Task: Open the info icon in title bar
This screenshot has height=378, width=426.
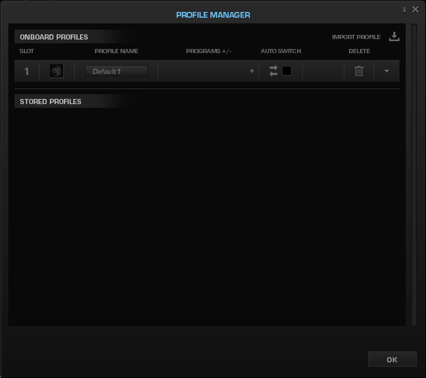Action: point(404,10)
